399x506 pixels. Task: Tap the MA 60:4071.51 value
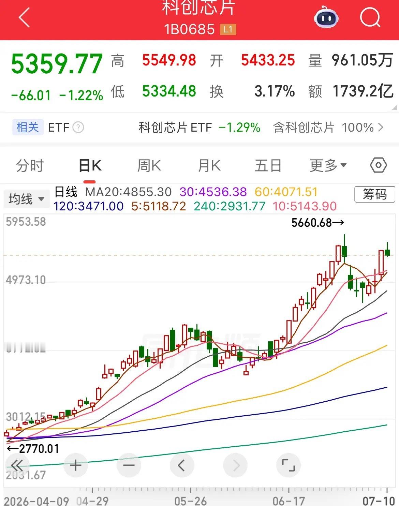tap(286, 192)
